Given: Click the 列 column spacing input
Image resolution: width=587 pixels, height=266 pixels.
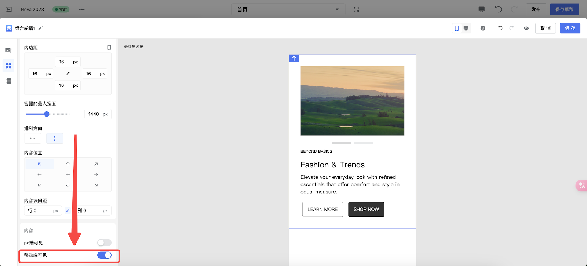Looking at the screenshot, I should 92,211.
